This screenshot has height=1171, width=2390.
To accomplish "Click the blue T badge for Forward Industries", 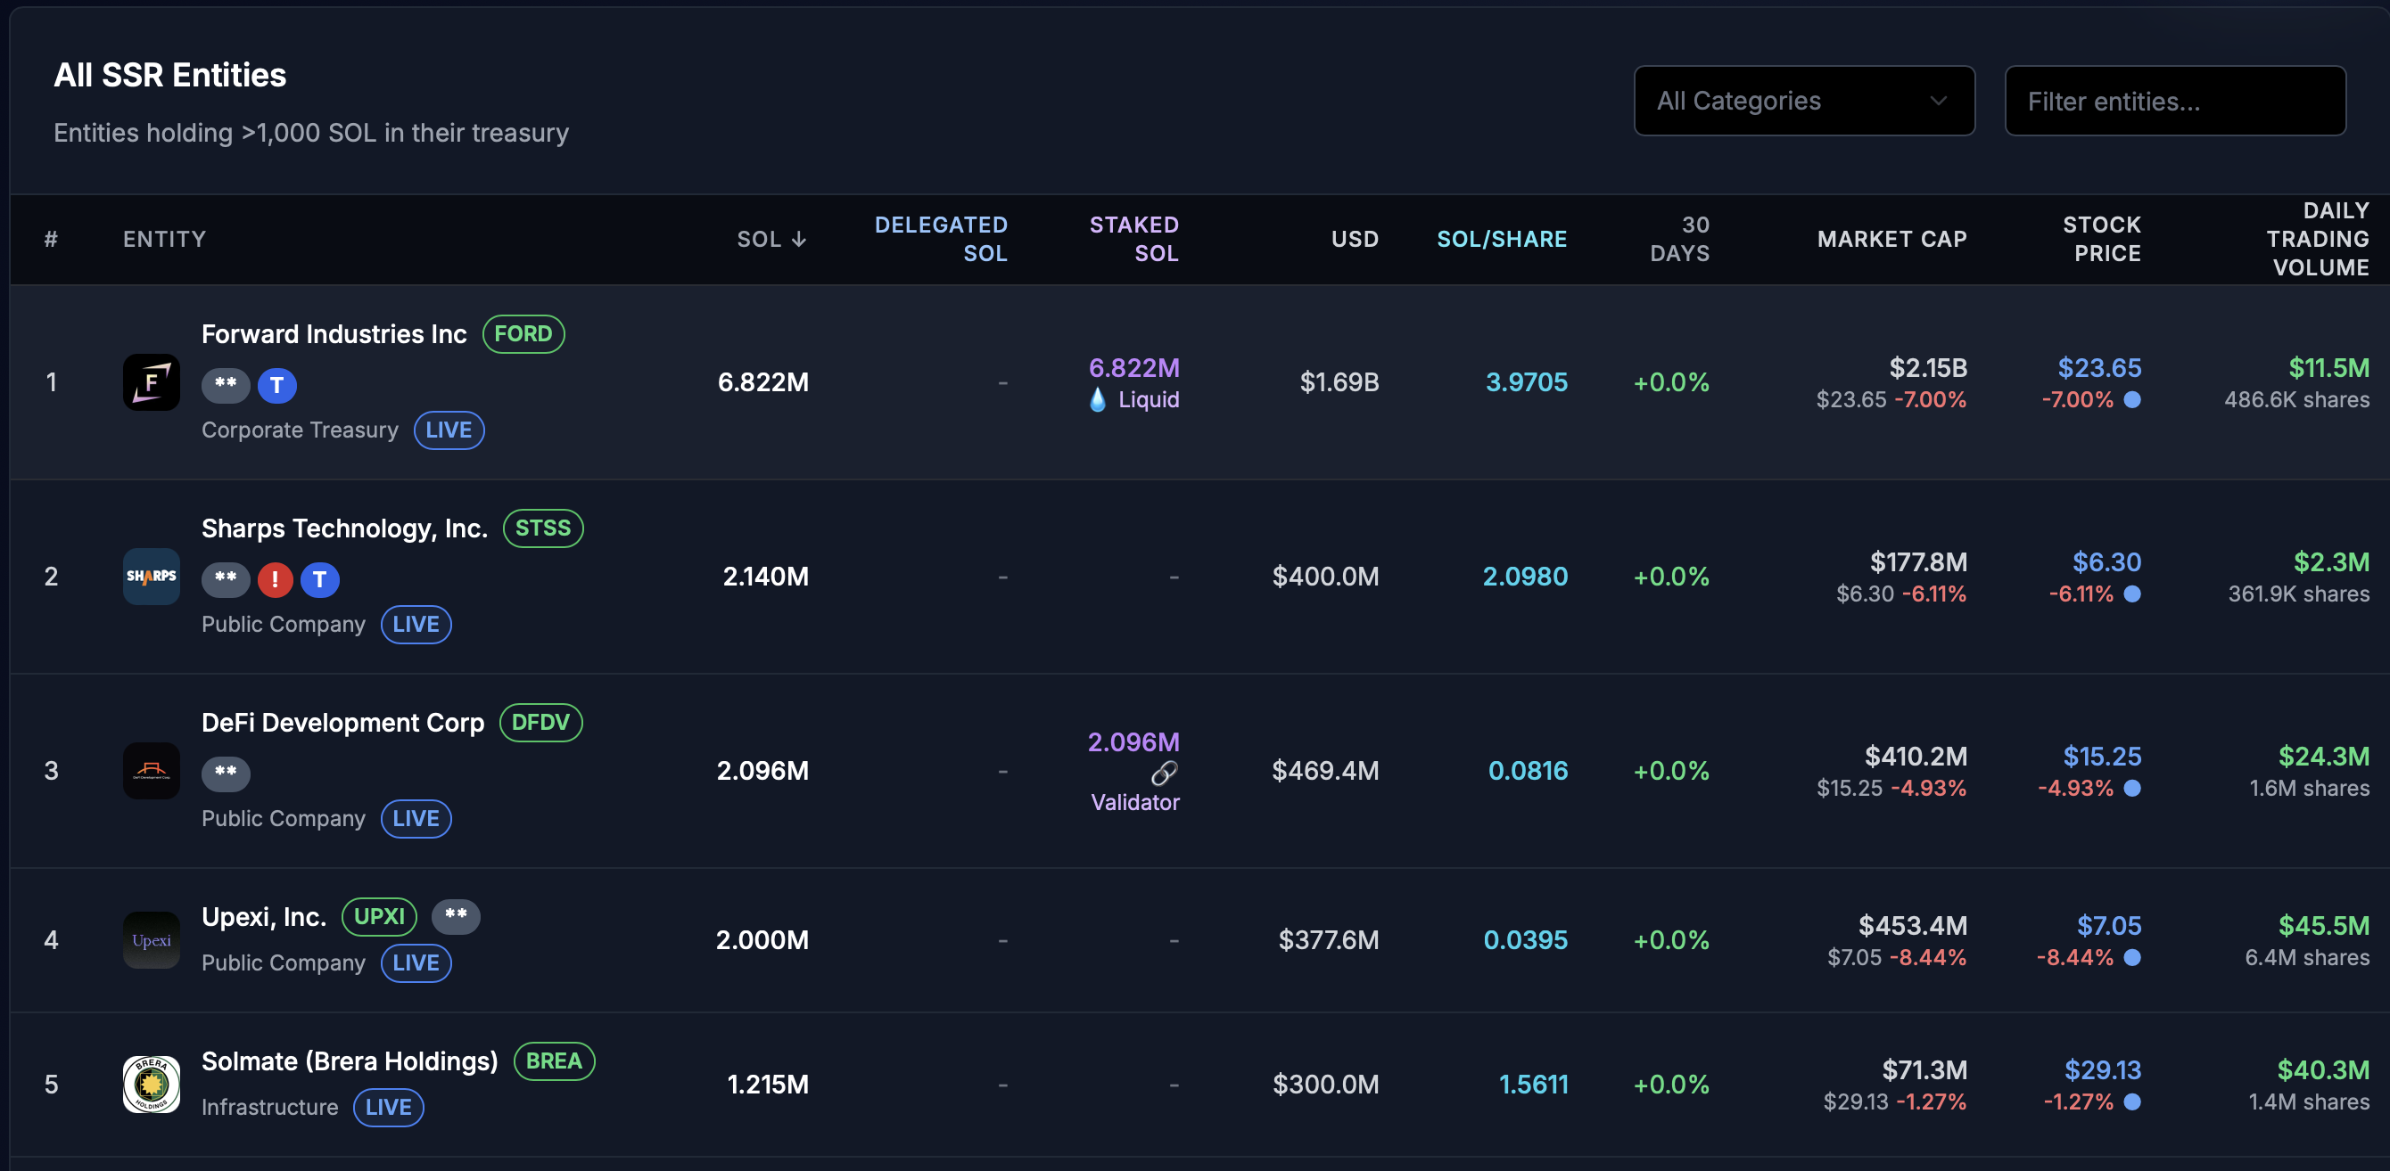I will coord(276,385).
